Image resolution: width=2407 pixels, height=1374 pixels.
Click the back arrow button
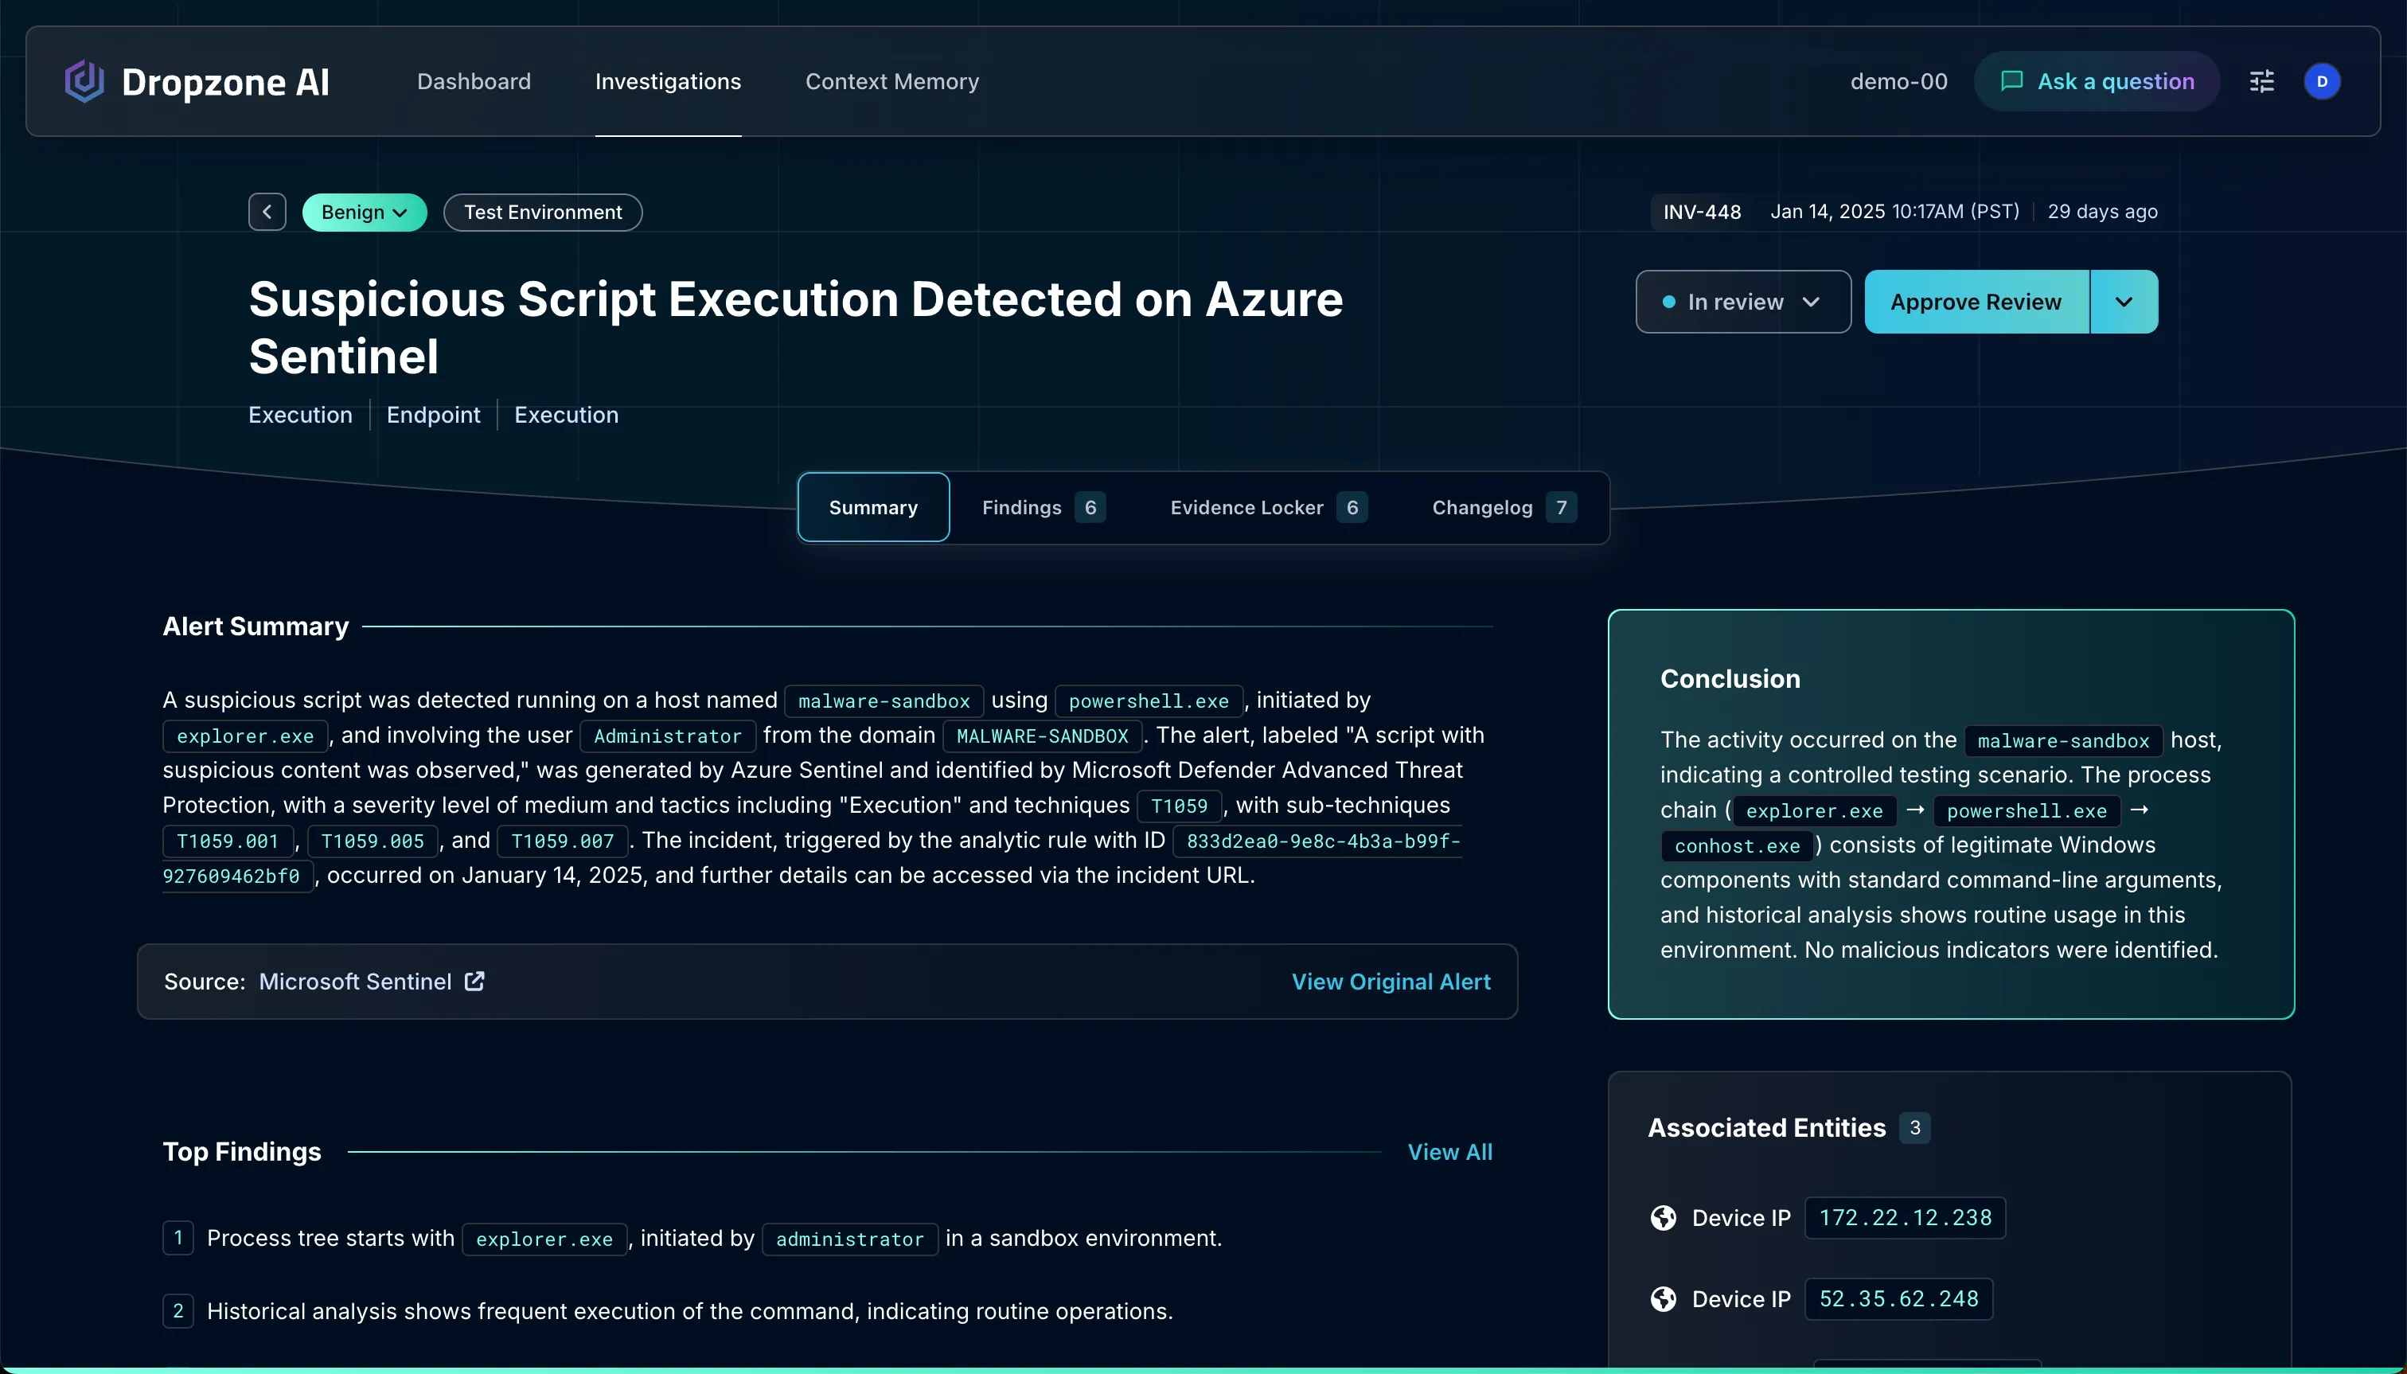coord(267,213)
